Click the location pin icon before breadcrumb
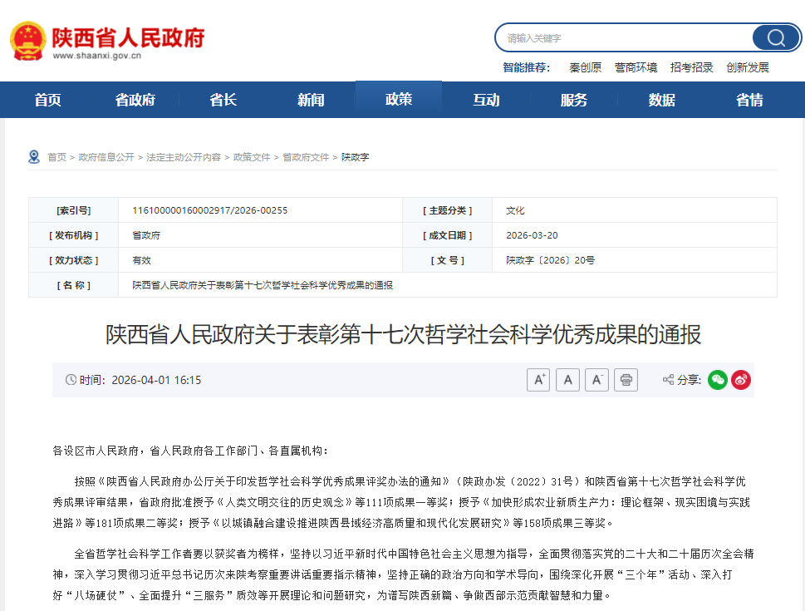Viewport: 805px width, 611px height. click(33, 155)
